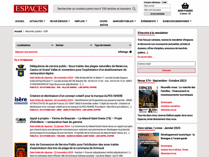209x157 pixels.
Task: Expand the Événements menu
Action: pyautogui.click(x=149, y=21)
